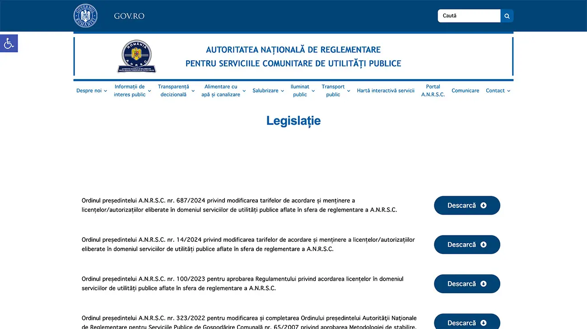The image size is (587, 329).
Task: Expand the Iluminat public menu
Action: point(302,90)
